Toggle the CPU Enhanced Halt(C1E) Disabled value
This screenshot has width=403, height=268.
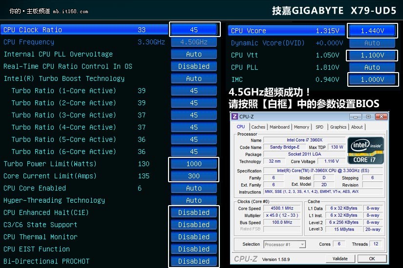pos(194,212)
